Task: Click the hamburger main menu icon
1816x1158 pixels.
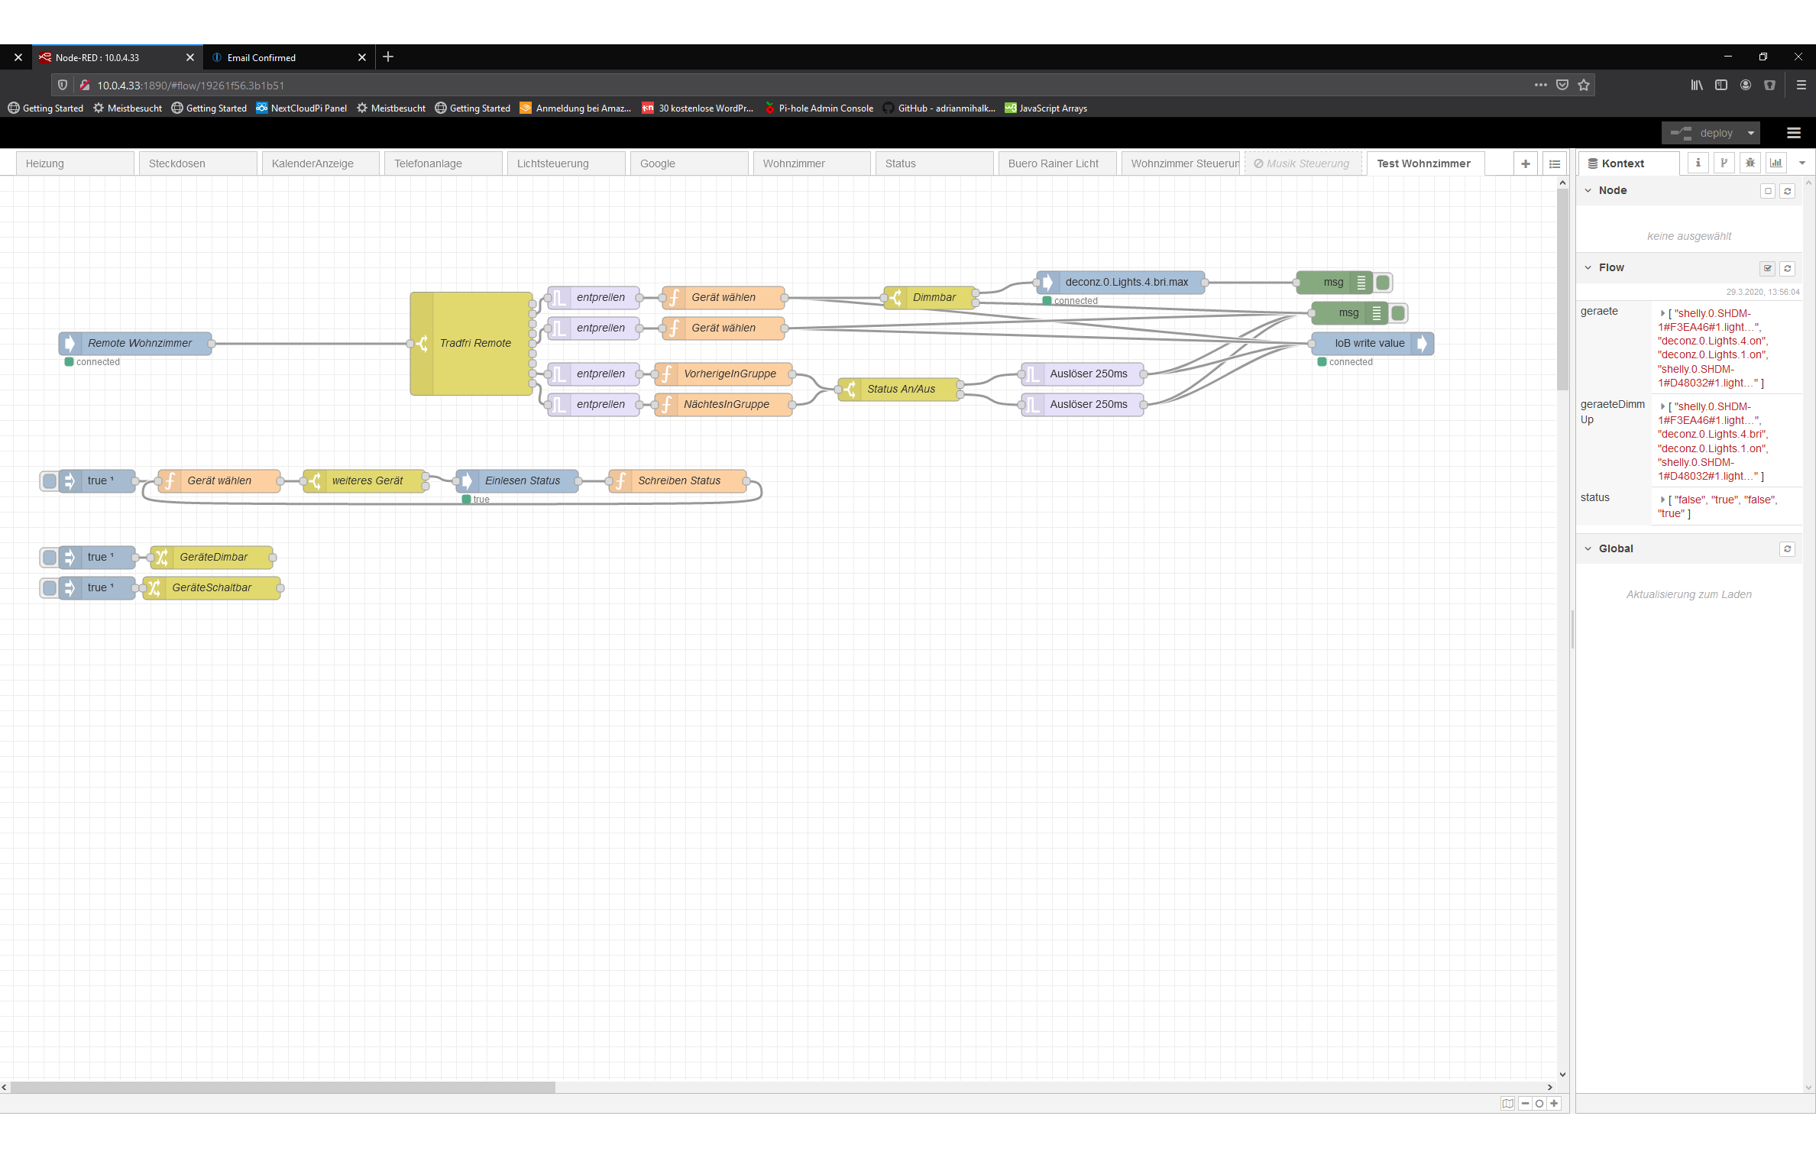Action: (1794, 133)
